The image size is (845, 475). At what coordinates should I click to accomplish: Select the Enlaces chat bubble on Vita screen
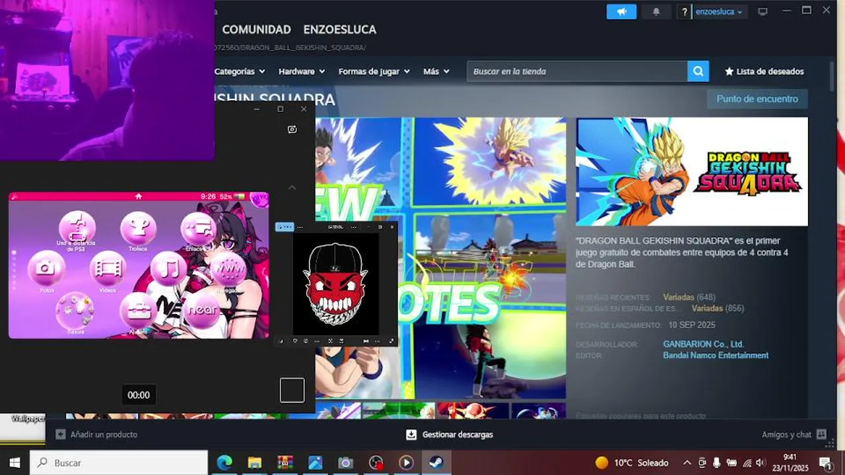pyautogui.click(x=198, y=228)
